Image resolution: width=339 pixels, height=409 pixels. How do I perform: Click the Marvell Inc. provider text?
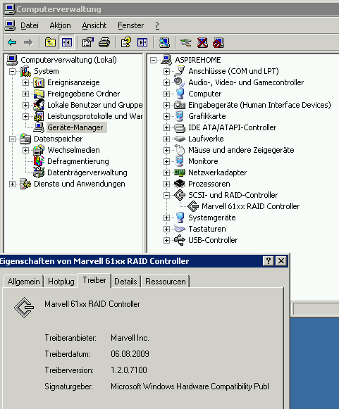tap(130, 338)
